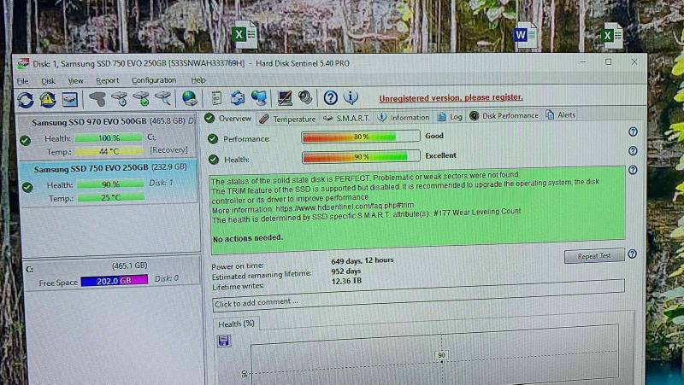This screenshot has height=385, width=684.
Task: Switch to the Disk Performance tab
Action: pos(504,115)
